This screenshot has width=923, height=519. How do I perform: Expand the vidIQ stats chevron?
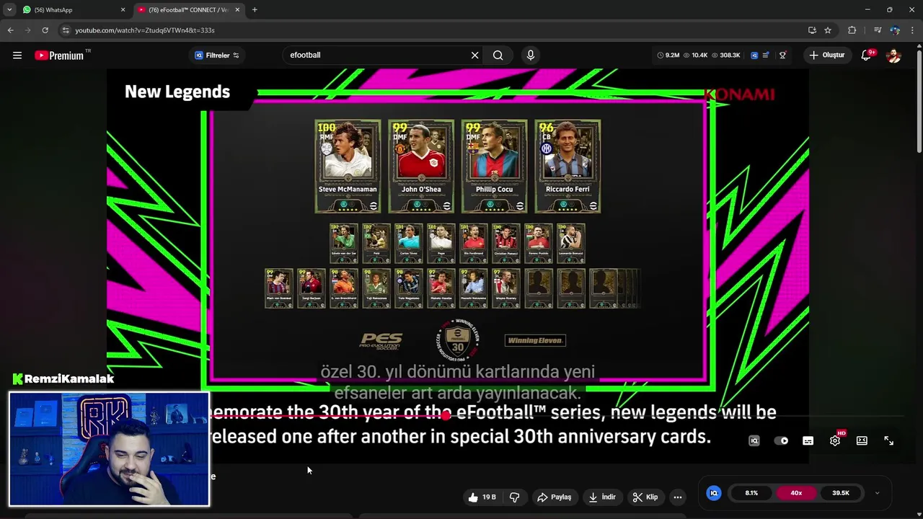(877, 493)
